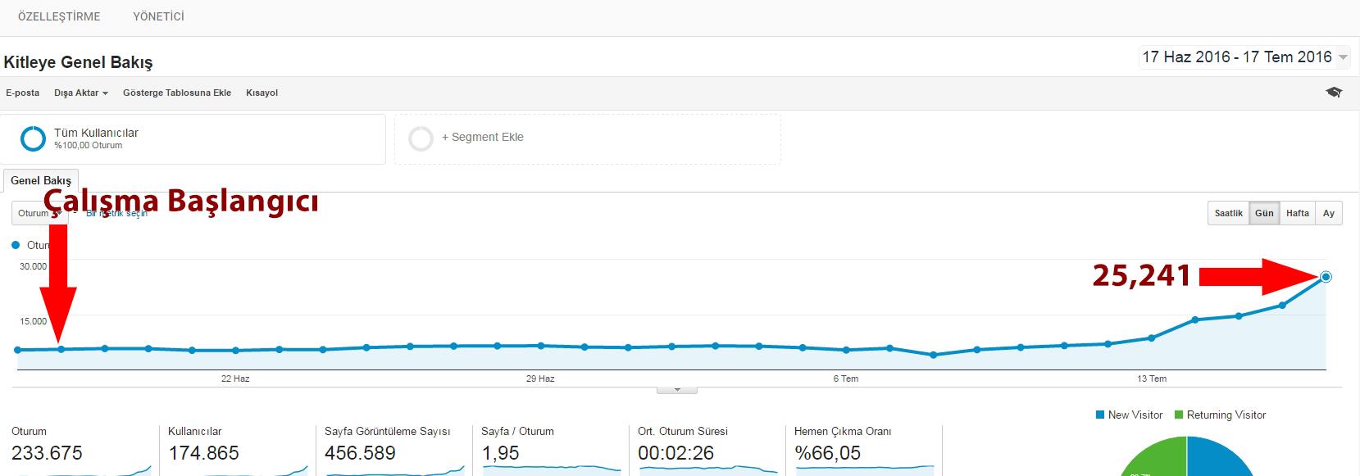1360x476 pixels.
Task: Click E-posta in the toolbar
Action: click(x=22, y=93)
